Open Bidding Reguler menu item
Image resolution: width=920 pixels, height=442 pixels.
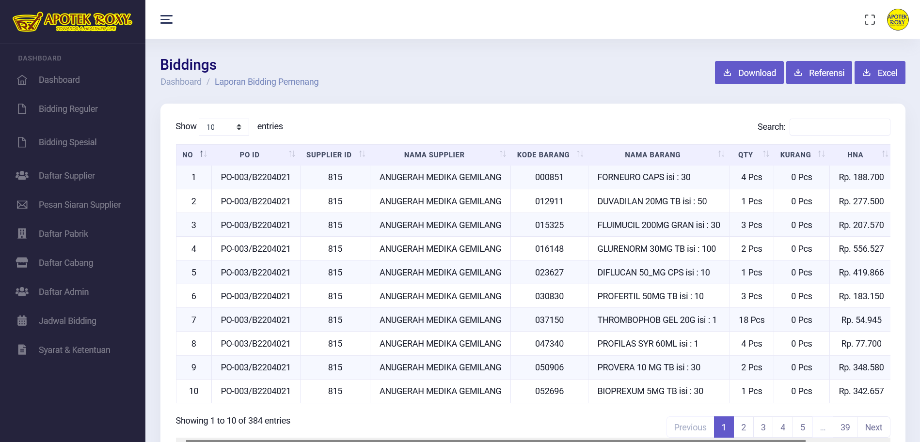68,109
